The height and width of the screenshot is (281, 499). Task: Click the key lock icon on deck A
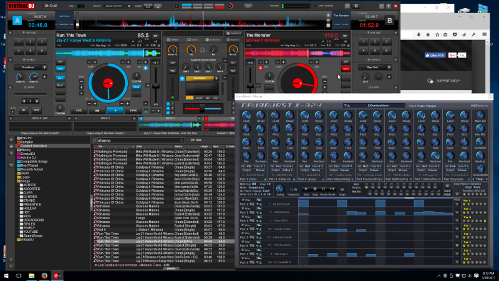point(145,68)
